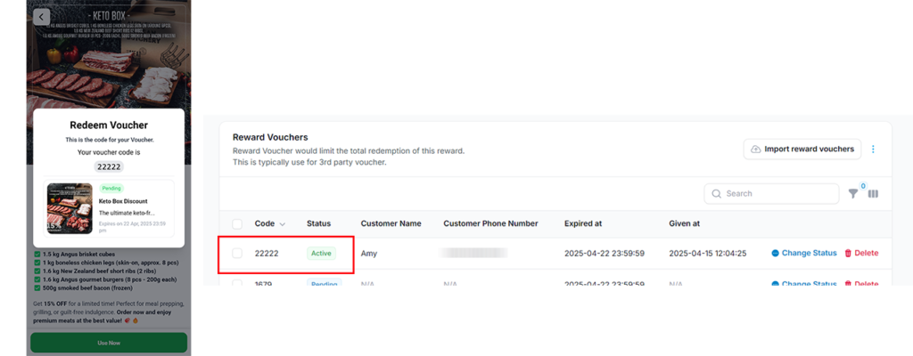Click the Customer Name column header
913x356 pixels.
(x=391, y=223)
